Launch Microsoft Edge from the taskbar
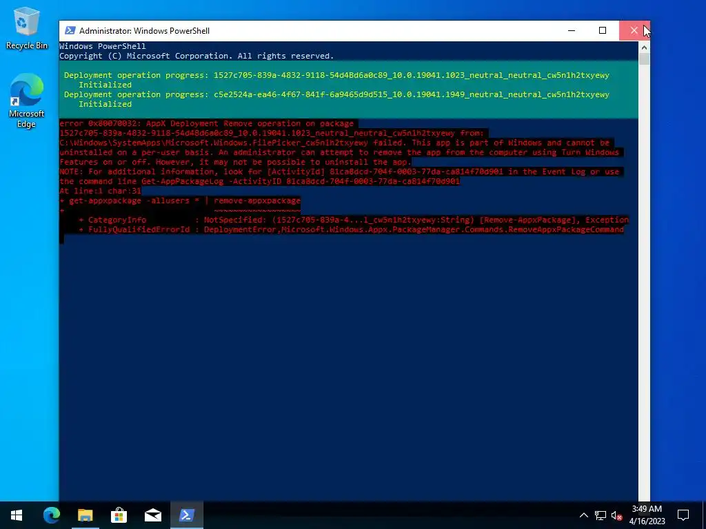Viewport: 706px width, 529px height. pyautogui.click(x=51, y=515)
